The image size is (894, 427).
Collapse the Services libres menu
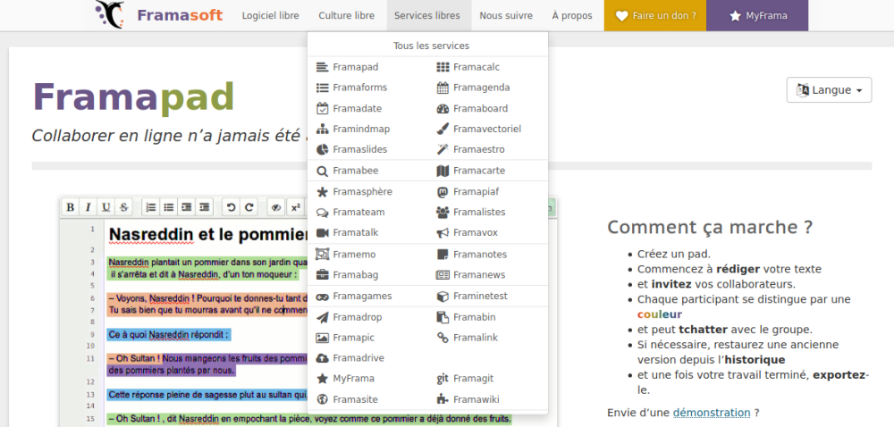[427, 15]
